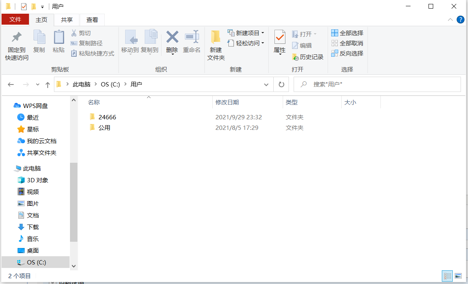Expand subfolders after 此电脑 in the path
The width and height of the screenshot is (468, 284).
pyautogui.click(x=96, y=84)
